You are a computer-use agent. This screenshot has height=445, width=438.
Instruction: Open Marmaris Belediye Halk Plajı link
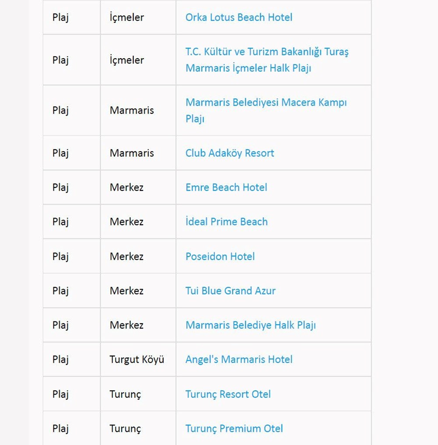coord(251,325)
